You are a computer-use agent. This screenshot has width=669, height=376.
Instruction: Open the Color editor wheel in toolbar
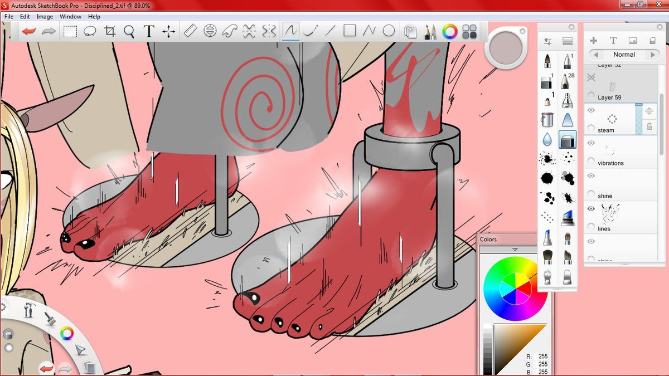pyautogui.click(x=449, y=31)
